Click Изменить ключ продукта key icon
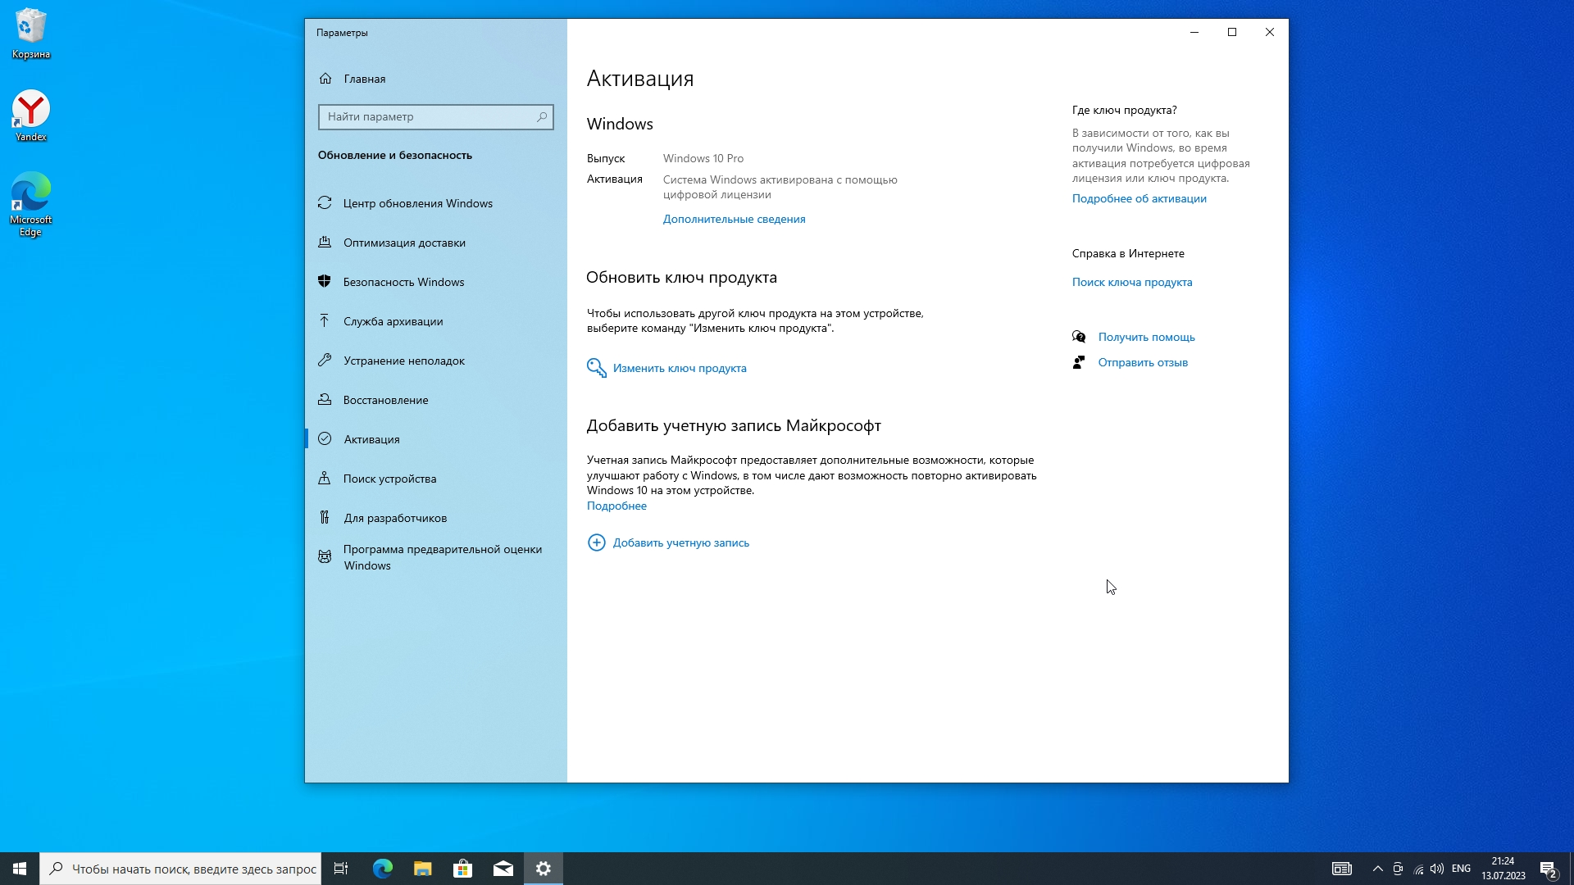The height and width of the screenshot is (885, 1574). 596,368
